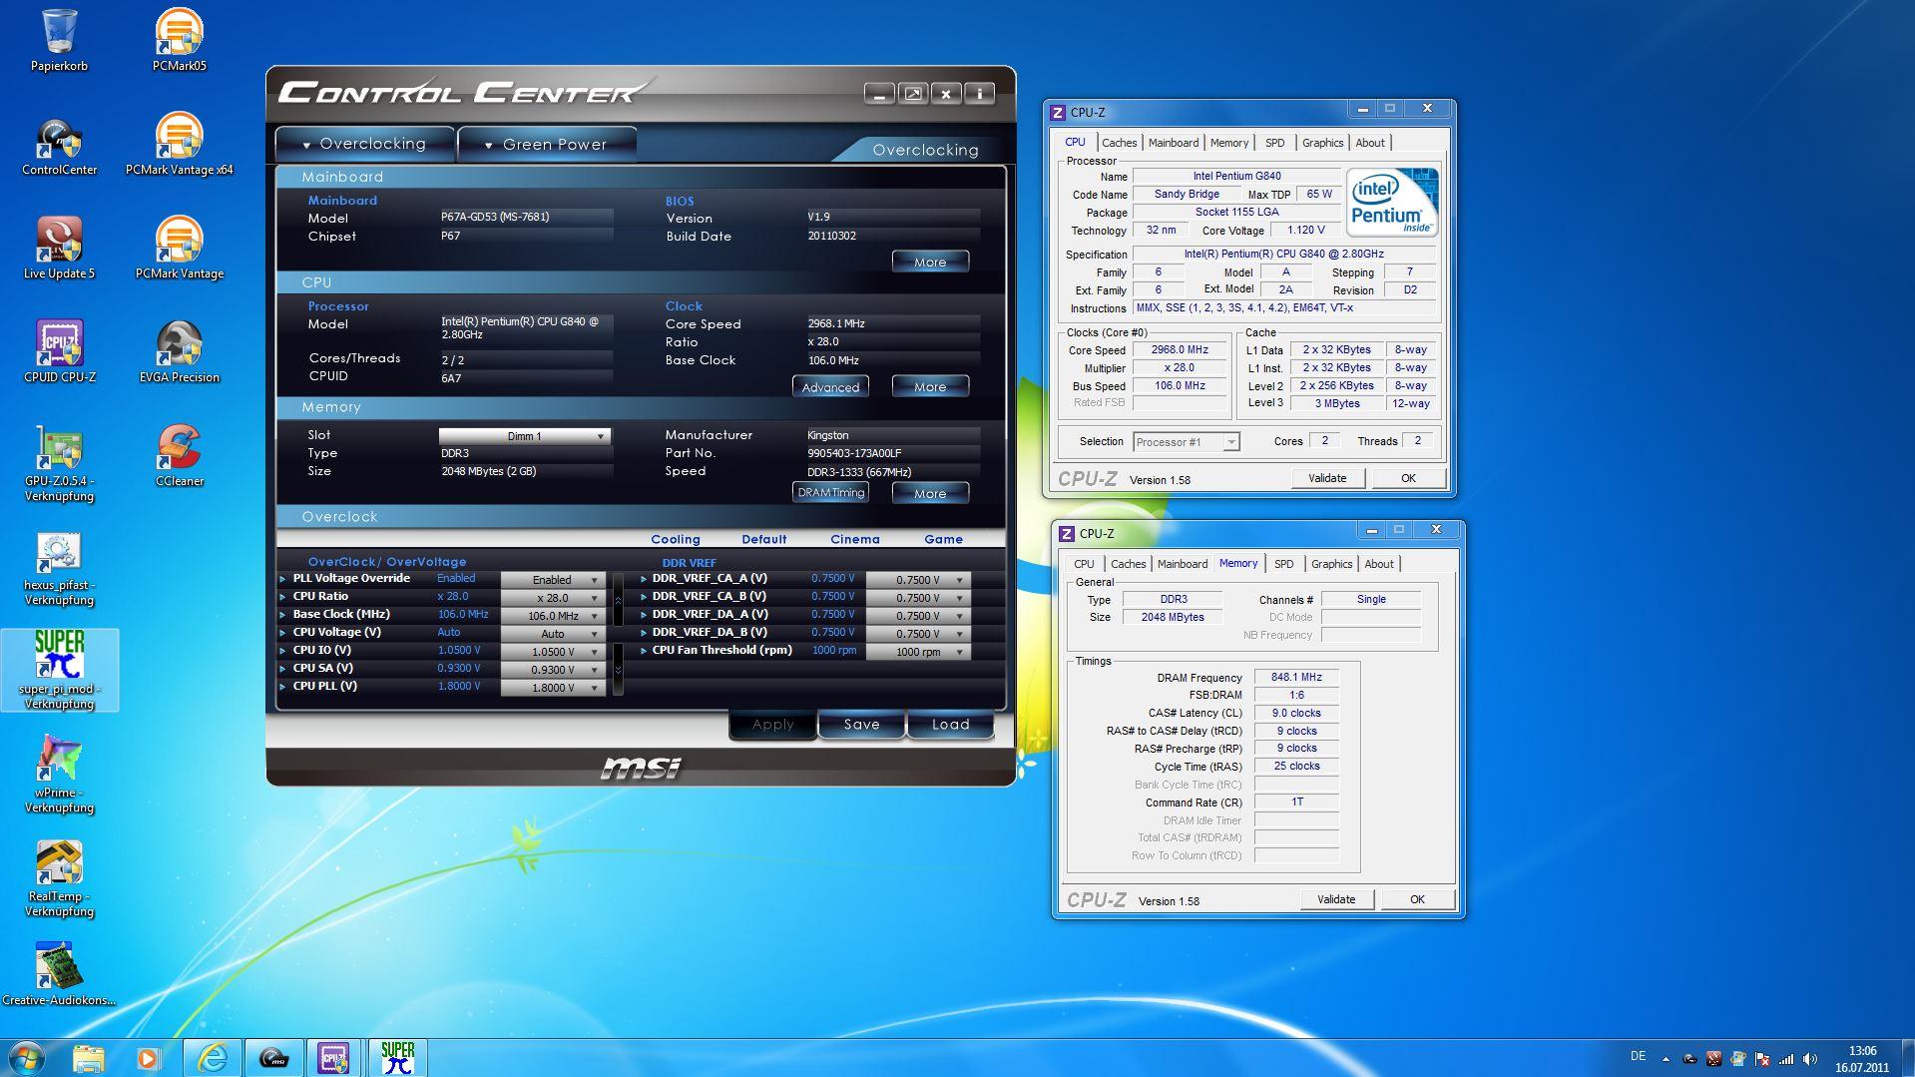This screenshot has width=1915, height=1077.
Task: Click Control Center info button
Action: (x=980, y=94)
